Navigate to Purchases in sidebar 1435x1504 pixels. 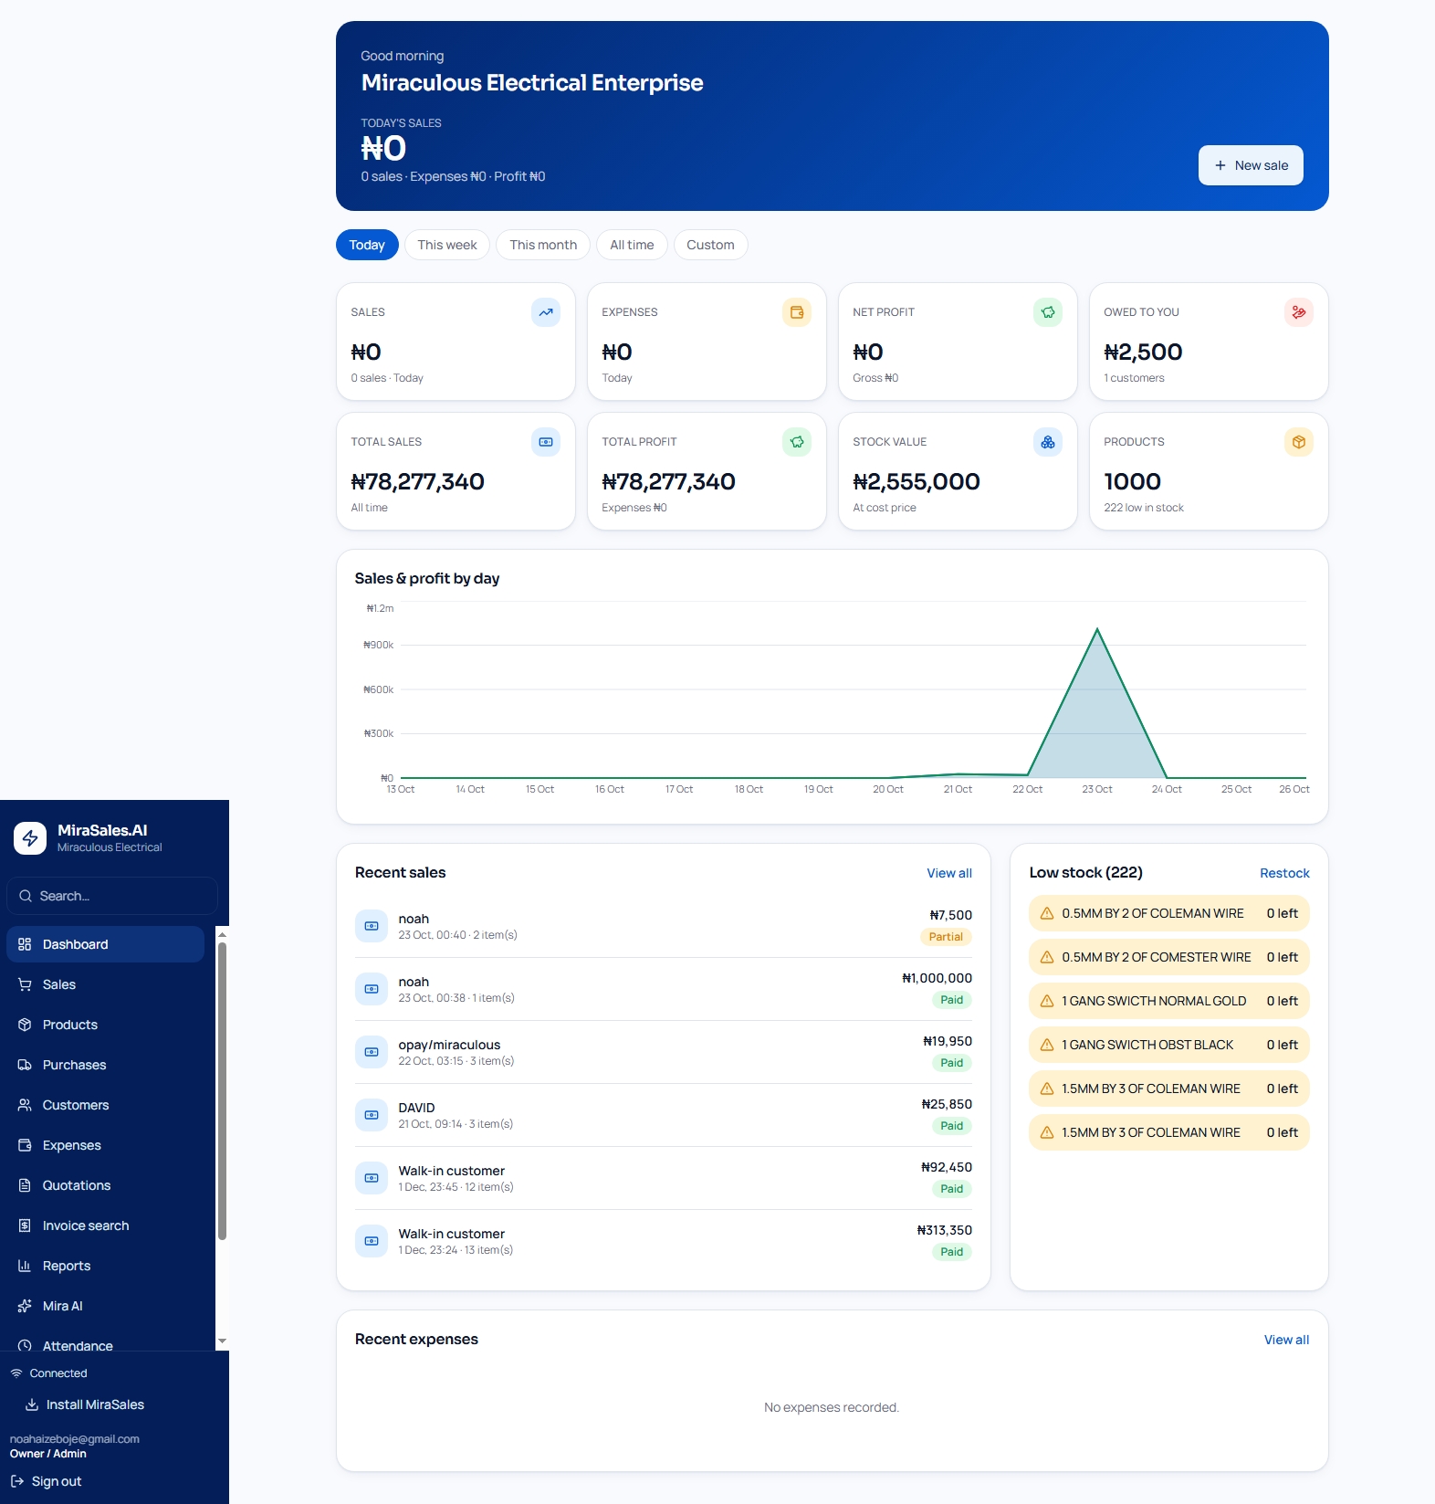point(105,1065)
